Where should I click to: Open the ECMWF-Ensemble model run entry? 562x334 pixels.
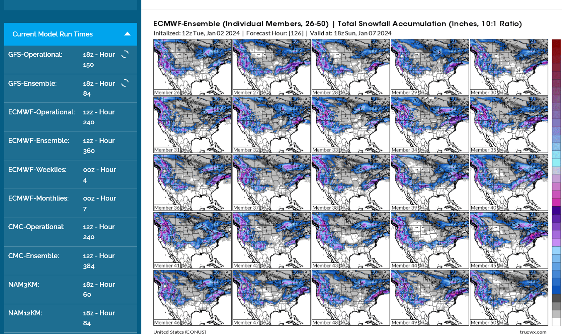click(70, 146)
